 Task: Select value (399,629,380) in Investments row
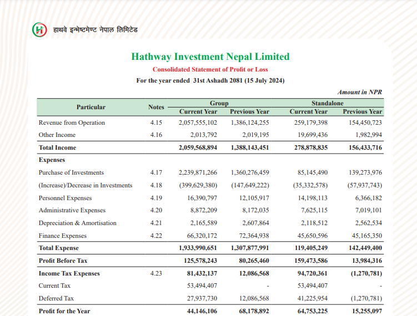tap(198, 185)
